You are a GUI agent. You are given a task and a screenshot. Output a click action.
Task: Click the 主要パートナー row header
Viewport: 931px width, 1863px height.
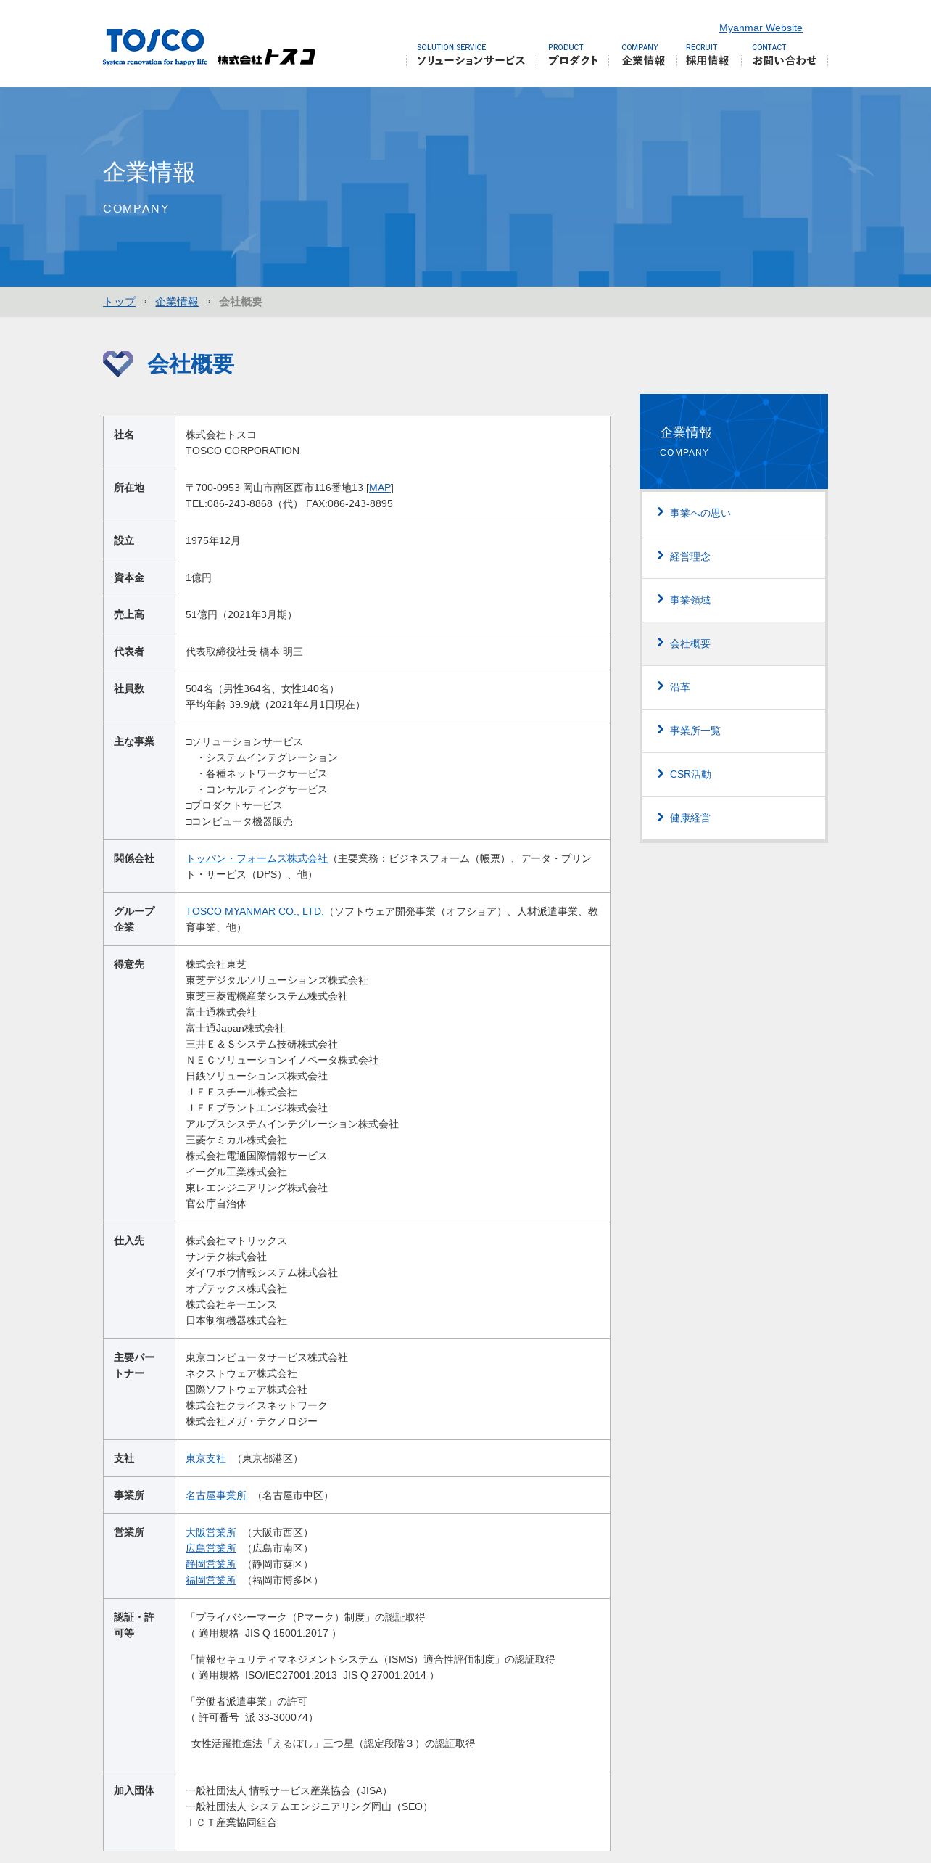pos(134,1365)
